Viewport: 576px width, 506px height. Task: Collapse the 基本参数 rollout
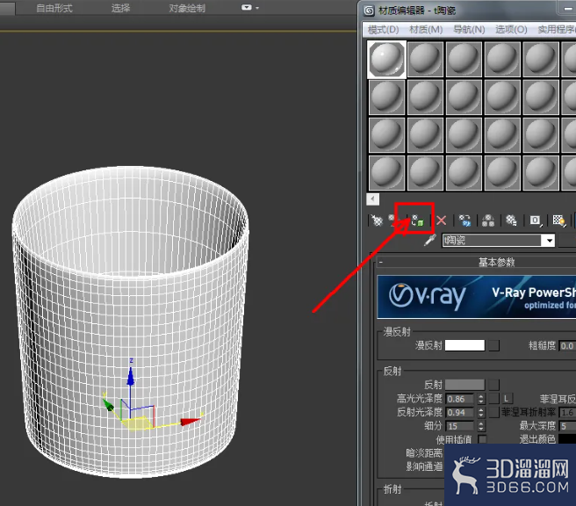click(x=476, y=262)
